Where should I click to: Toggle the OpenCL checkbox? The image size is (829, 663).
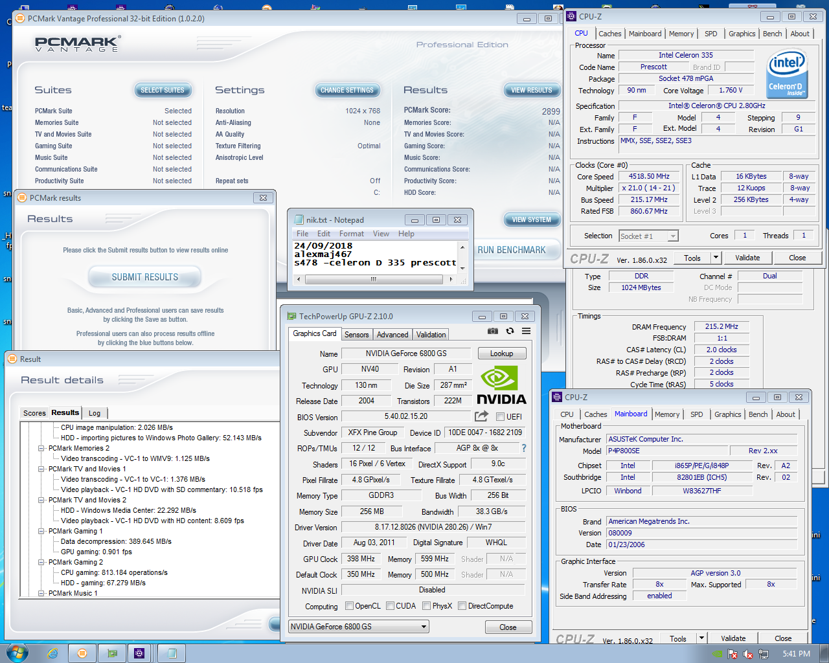(349, 605)
